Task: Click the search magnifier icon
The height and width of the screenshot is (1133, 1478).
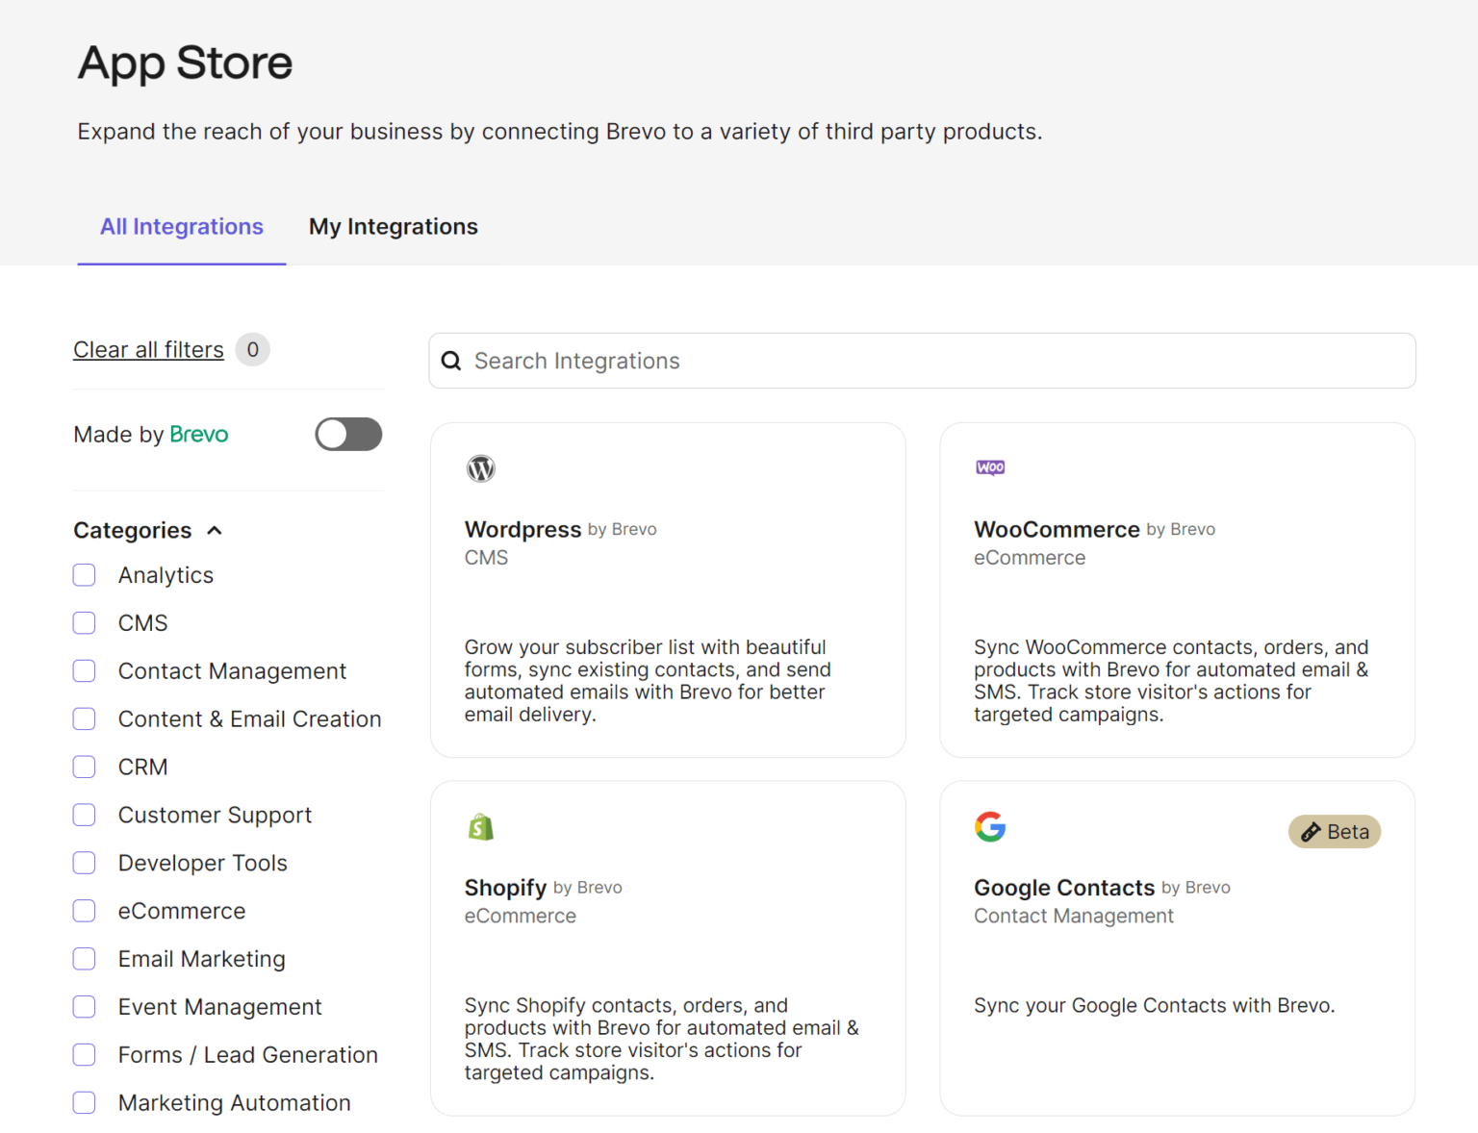Action: pyautogui.click(x=451, y=360)
